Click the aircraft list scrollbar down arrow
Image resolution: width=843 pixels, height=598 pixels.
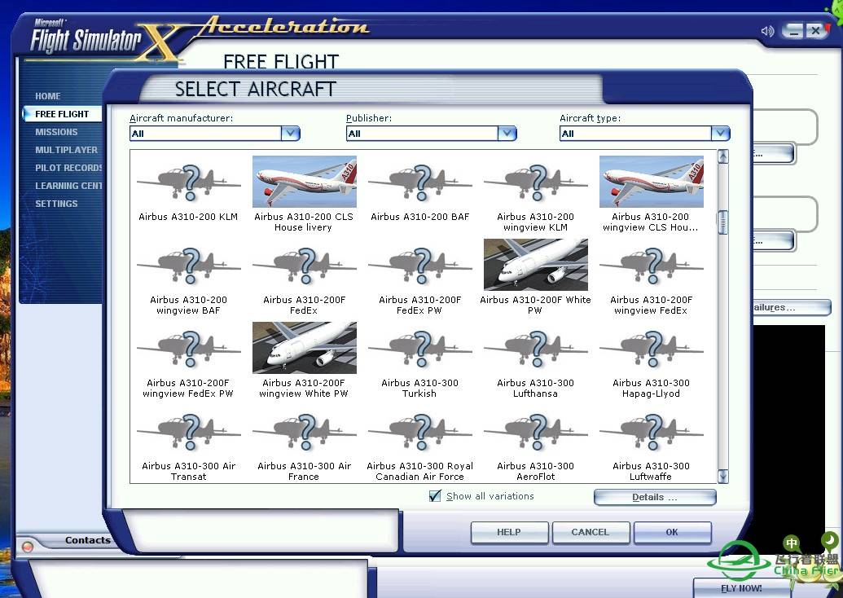722,477
